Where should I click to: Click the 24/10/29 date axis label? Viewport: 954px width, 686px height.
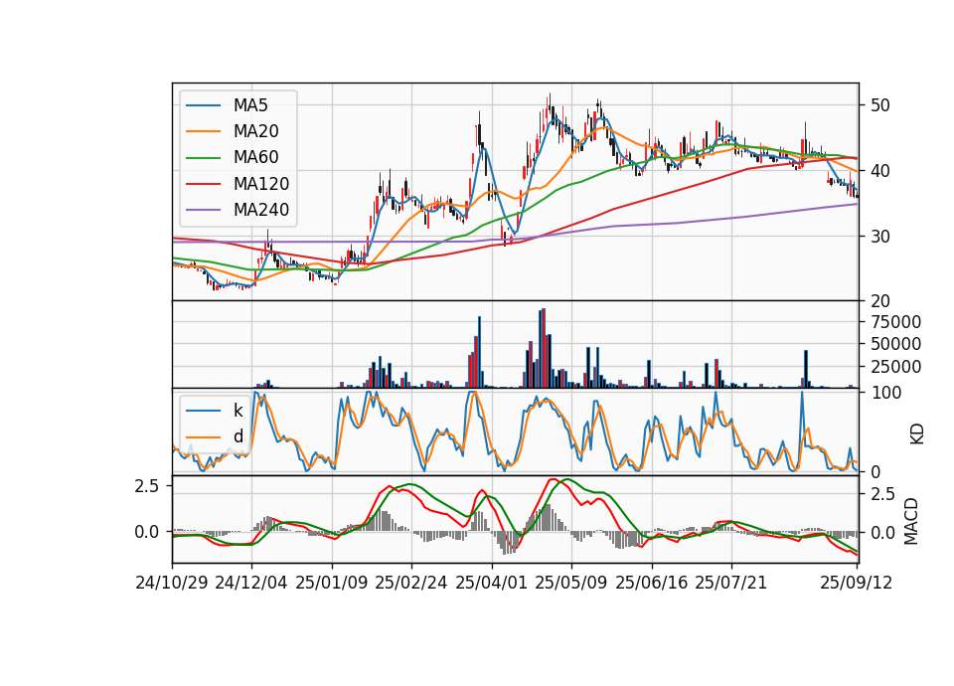[172, 583]
